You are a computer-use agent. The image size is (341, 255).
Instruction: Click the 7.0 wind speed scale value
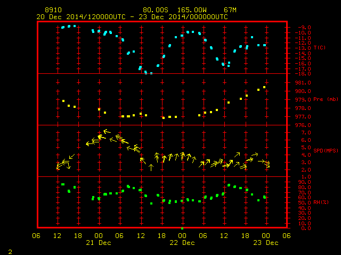[x=306, y=133]
